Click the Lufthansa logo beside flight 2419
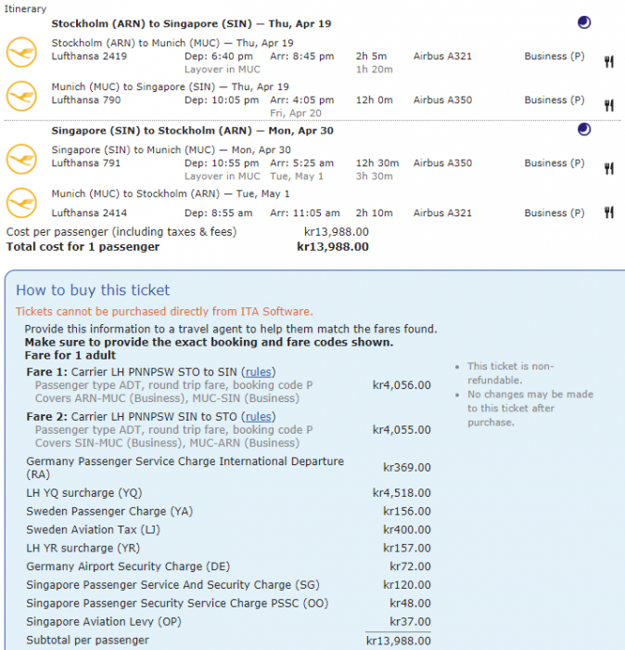Viewport: 625px width, 650px height. click(x=19, y=50)
